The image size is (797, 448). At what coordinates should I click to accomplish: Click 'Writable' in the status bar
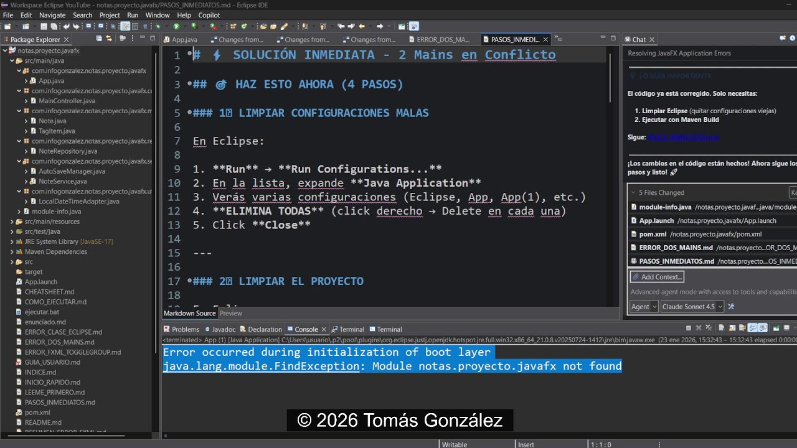[454, 444]
